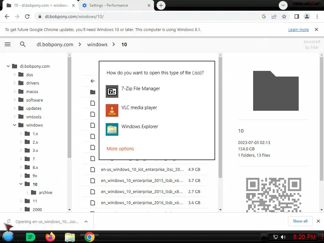The width and height of the screenshot is (324, 243).
Task: Open Firefox from the taskbar
Action: (x=50, y=237)
